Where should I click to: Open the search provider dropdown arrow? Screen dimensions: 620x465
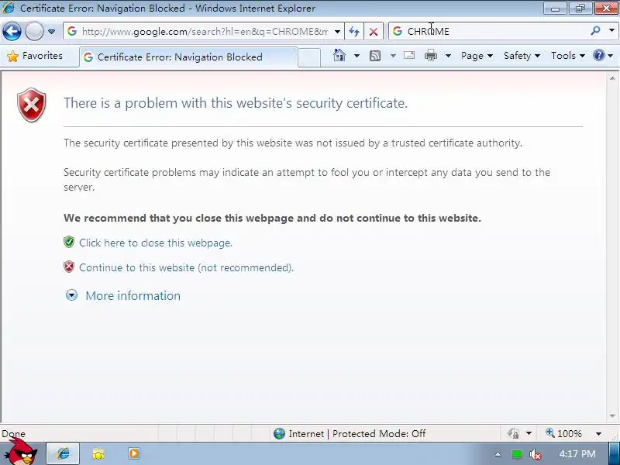pos(611,31)
